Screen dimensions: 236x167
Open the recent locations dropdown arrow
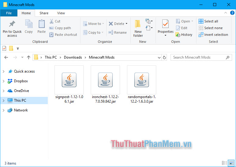tap(22, 57)
